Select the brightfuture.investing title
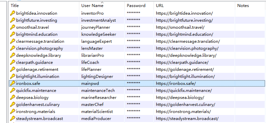The width and height of the screenshot is (266, 123). 36,20
